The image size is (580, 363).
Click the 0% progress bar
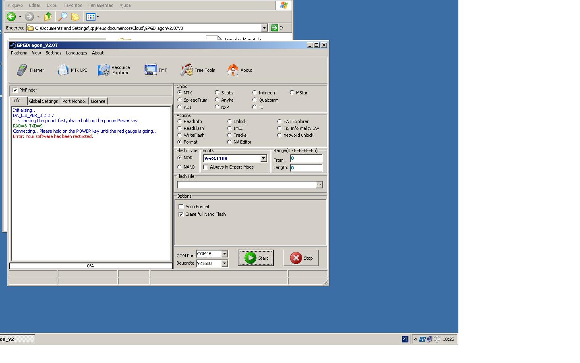tap(91, 266)
